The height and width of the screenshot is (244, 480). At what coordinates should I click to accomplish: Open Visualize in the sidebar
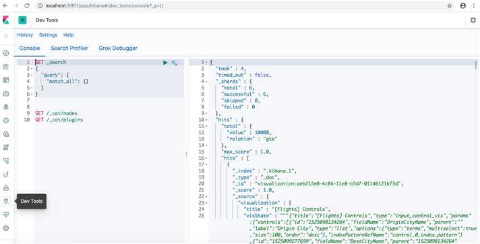[6, 67]
